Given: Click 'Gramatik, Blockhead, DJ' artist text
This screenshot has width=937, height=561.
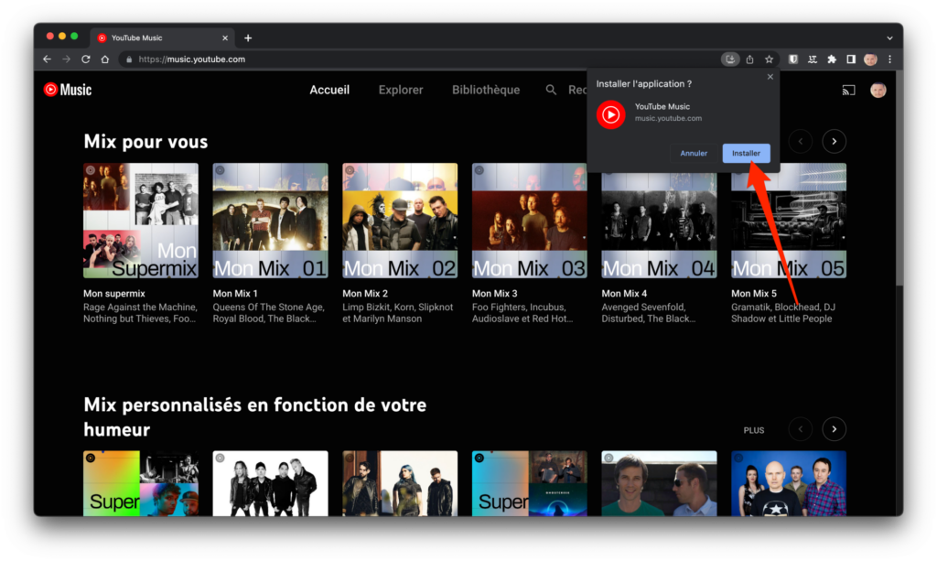Looking at the screenshot, I should click(783, 307).
